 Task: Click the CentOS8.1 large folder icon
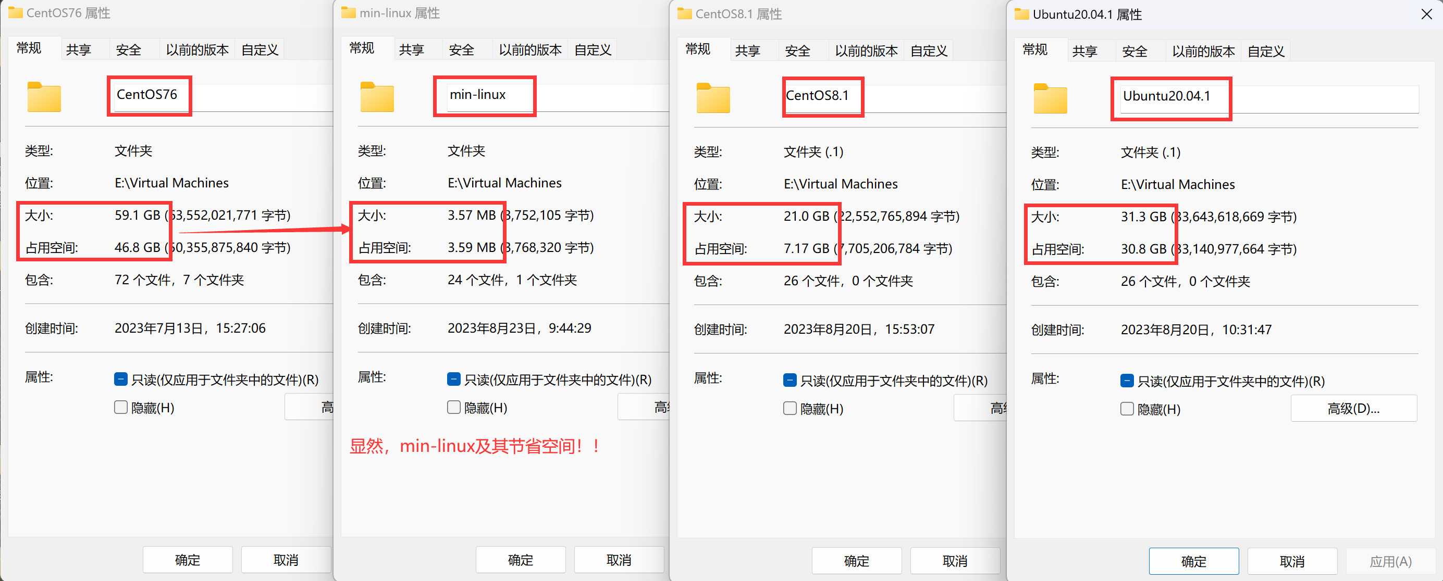point(712,98)
